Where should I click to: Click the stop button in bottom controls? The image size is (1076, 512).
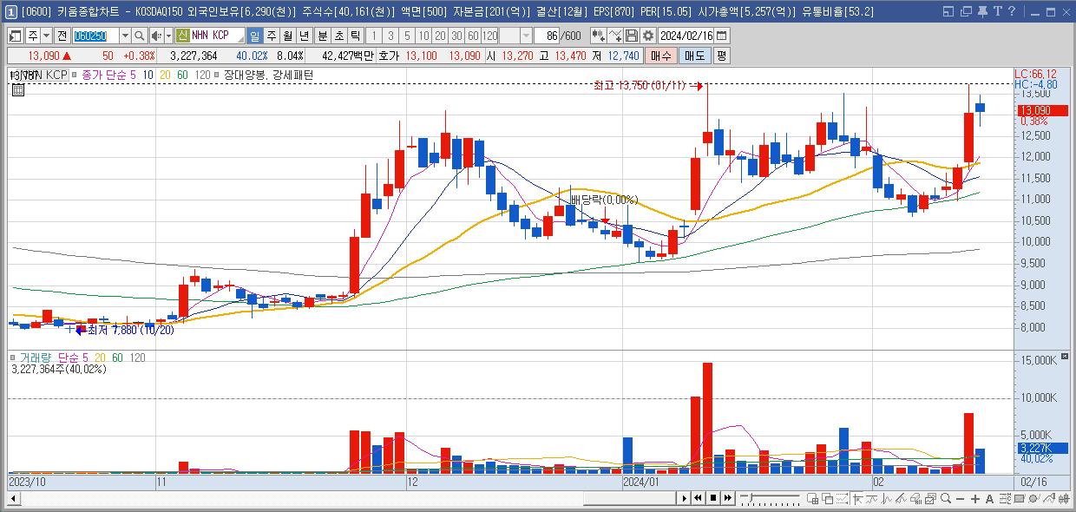pyautogui.click(x=713, y=498)
